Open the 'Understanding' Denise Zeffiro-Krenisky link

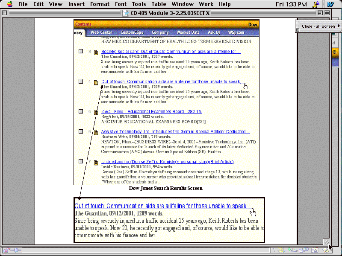(x=167, y=162)
